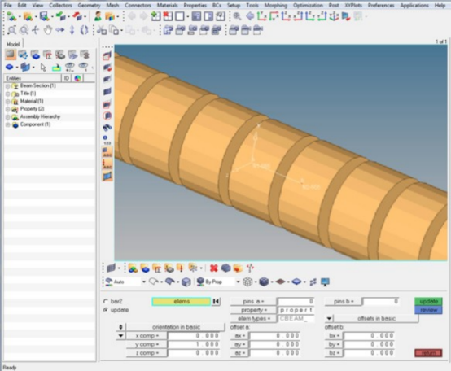The image size is (451, 371).
Task: Open the File menu
Action: (x=8, y=5)
